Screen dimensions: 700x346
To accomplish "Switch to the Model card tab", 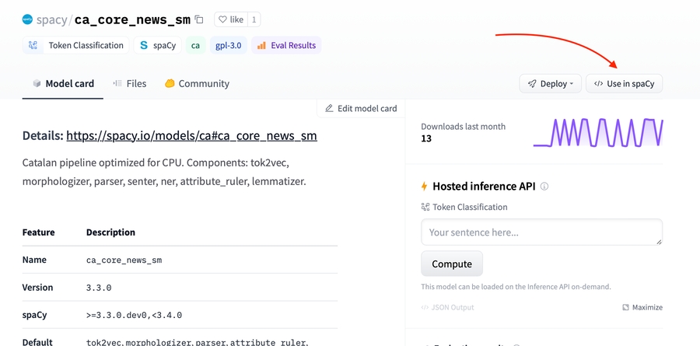I will tap(63, 83).
